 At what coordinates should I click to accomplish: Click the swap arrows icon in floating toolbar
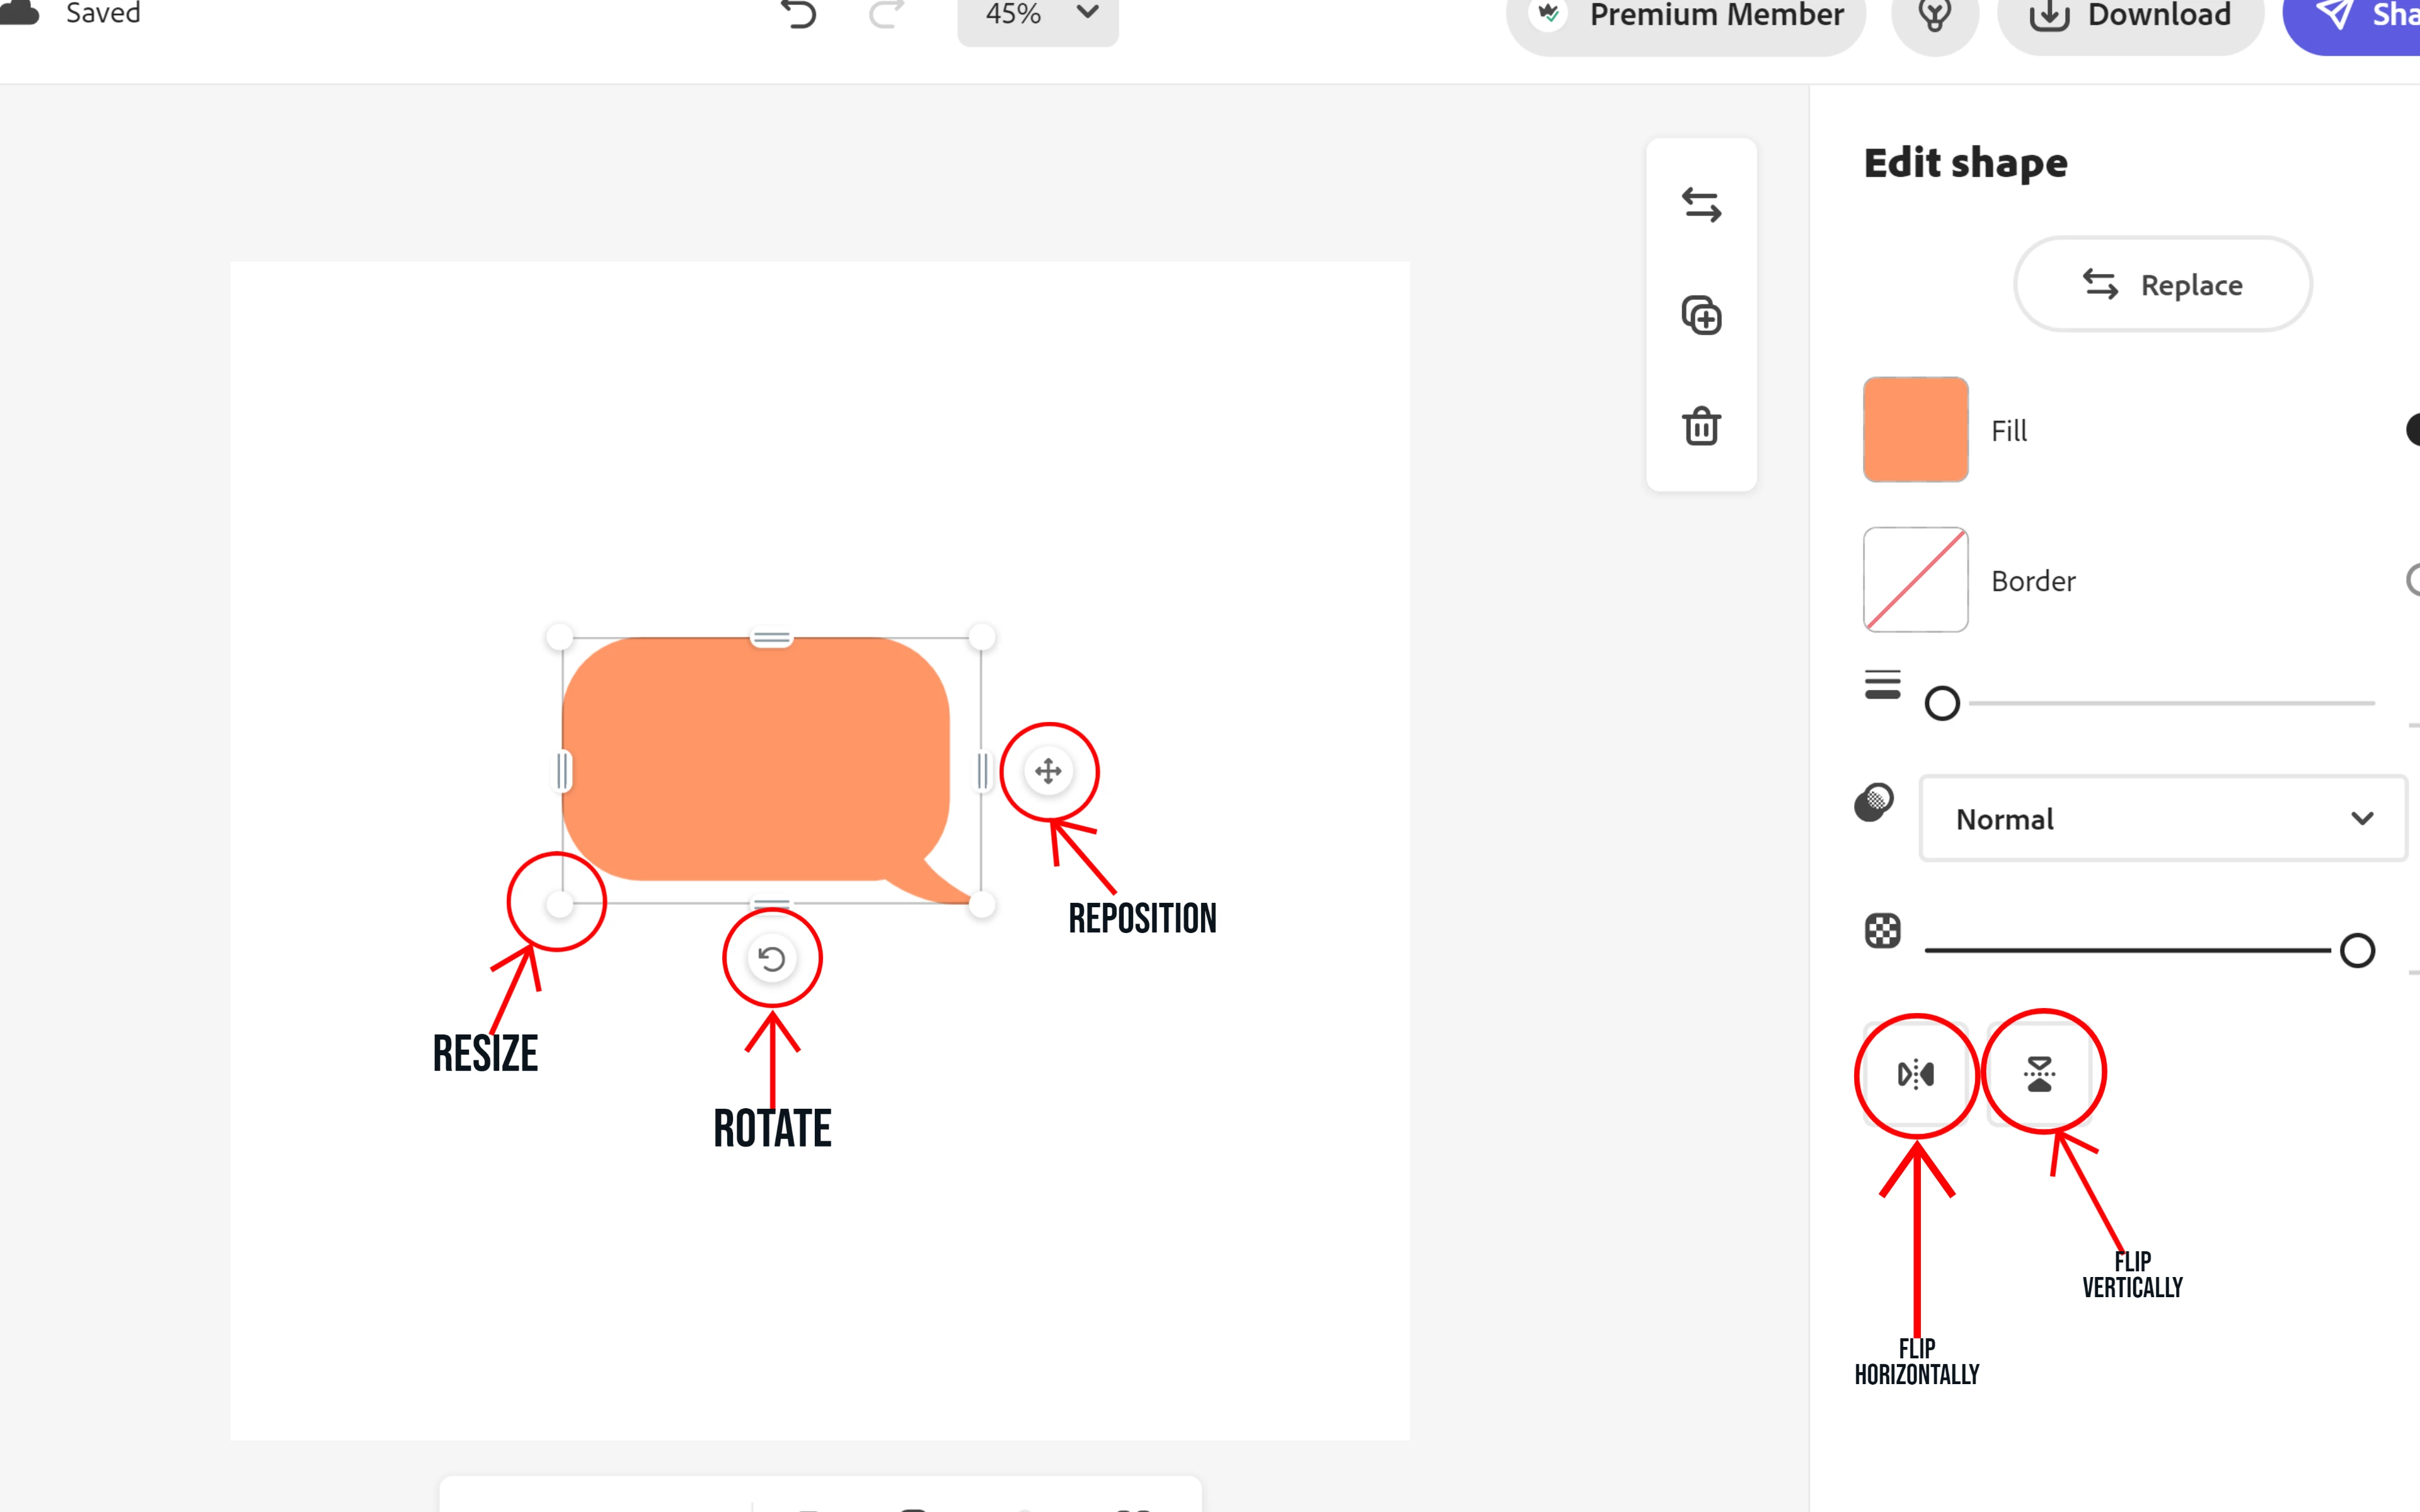click(x=1701, y=205)
